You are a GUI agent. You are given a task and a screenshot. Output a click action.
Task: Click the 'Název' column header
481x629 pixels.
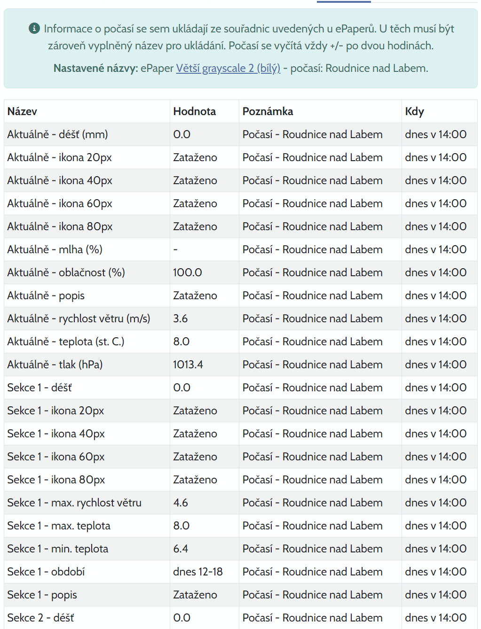tap(22, 111)
